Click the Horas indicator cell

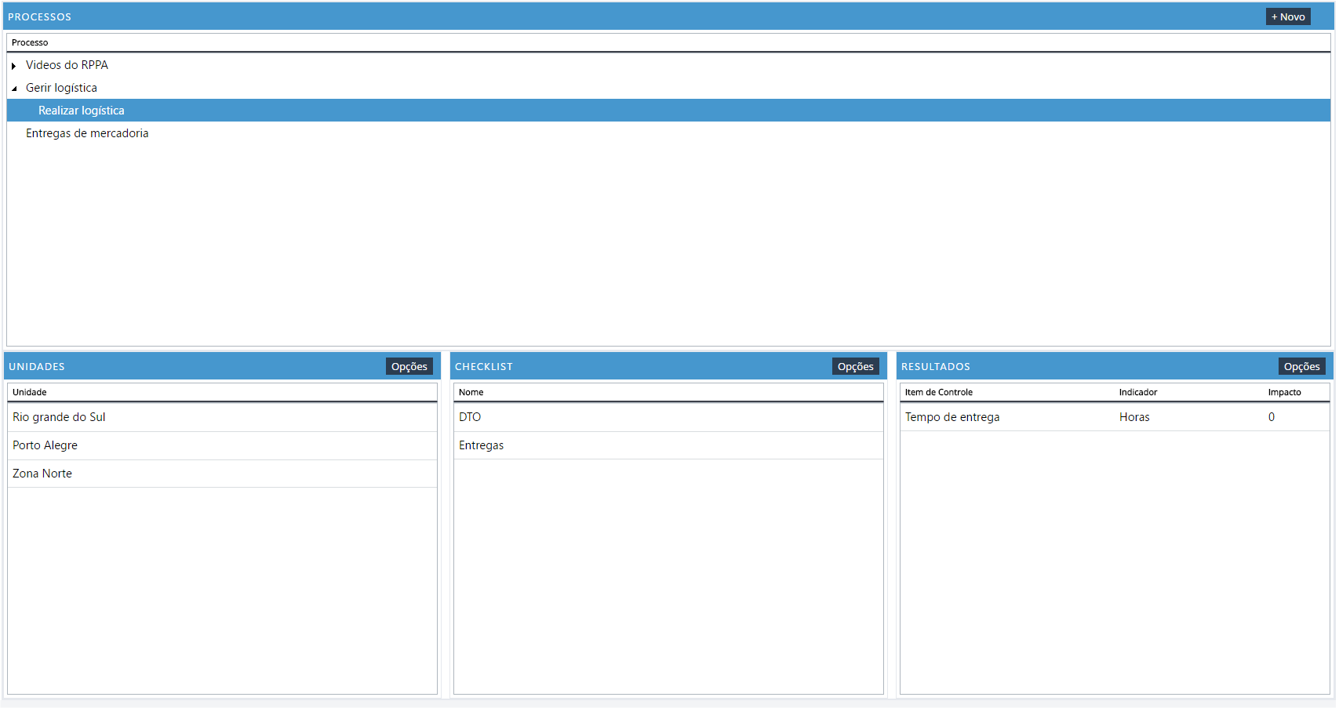click(x=1134, y=417)
